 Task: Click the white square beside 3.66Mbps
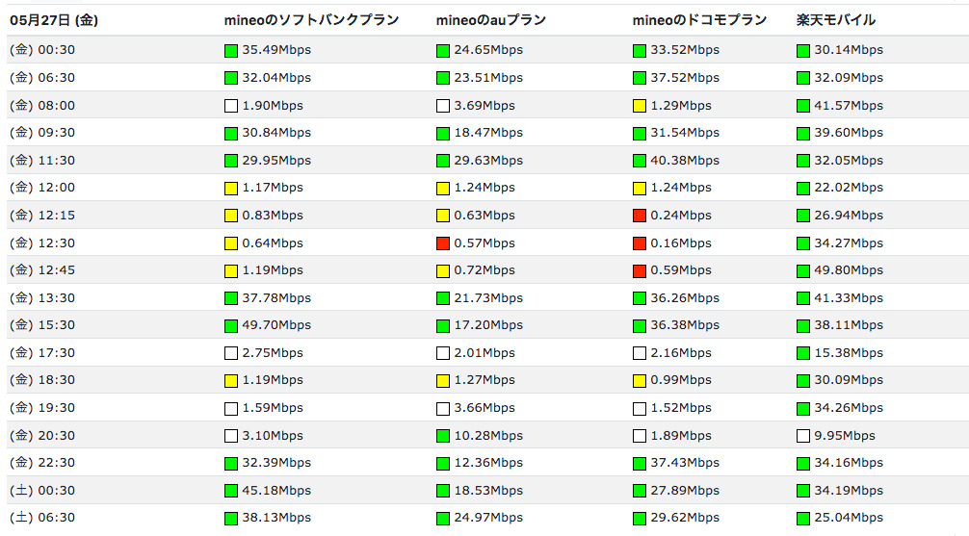(443, 408)
